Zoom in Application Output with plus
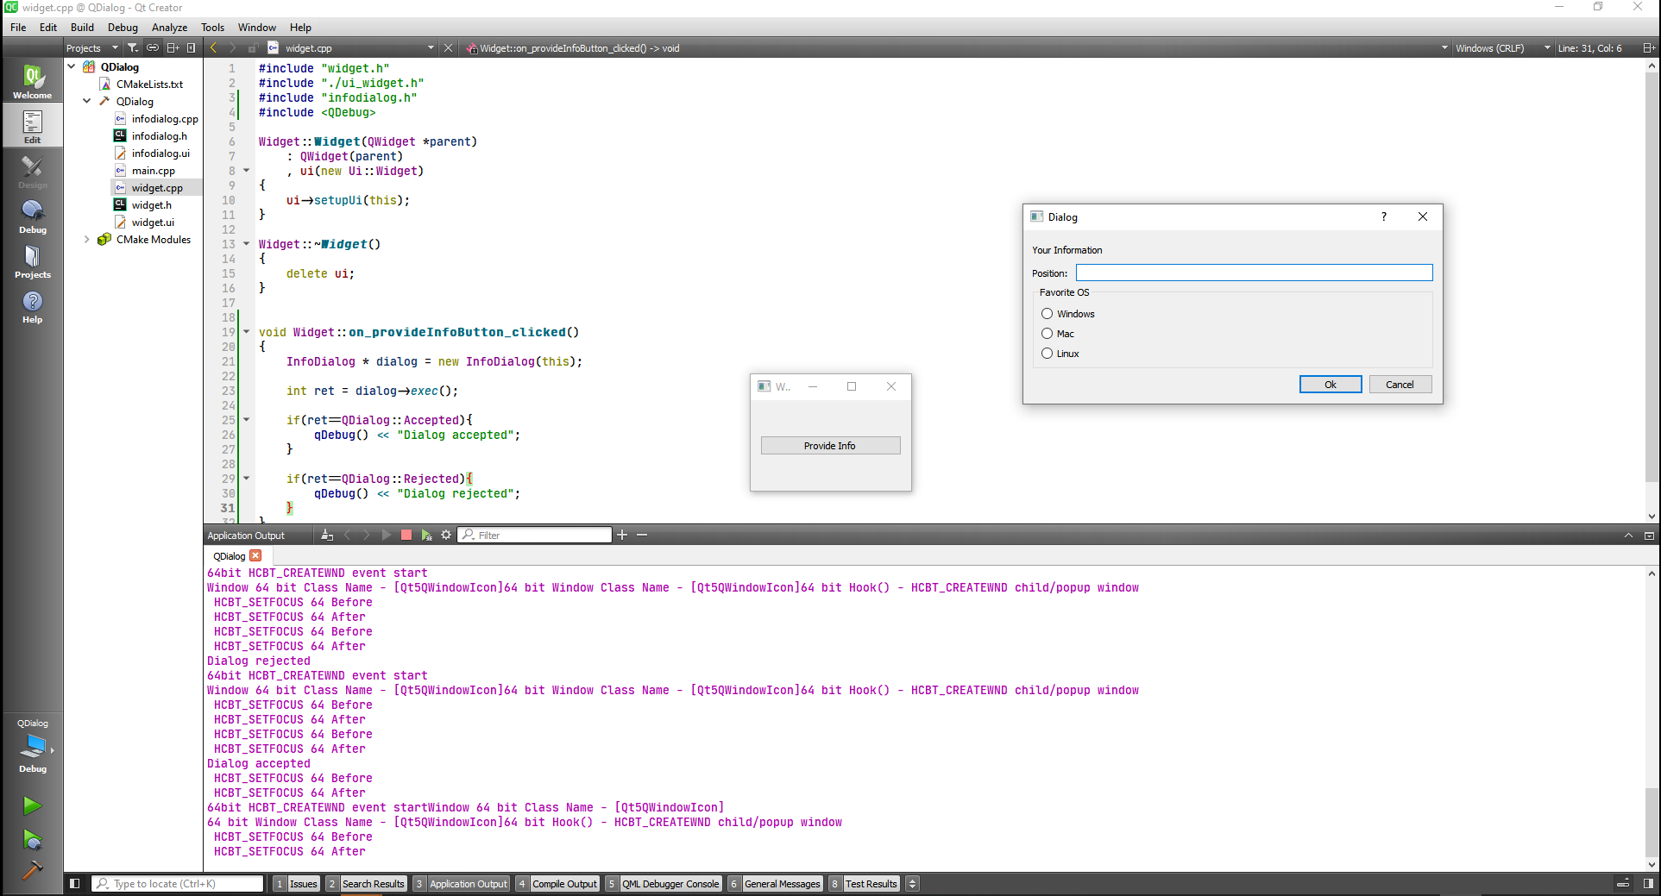Image resolution: width=1661 pixels, height=896 pixels. click(x=622, y=535)
